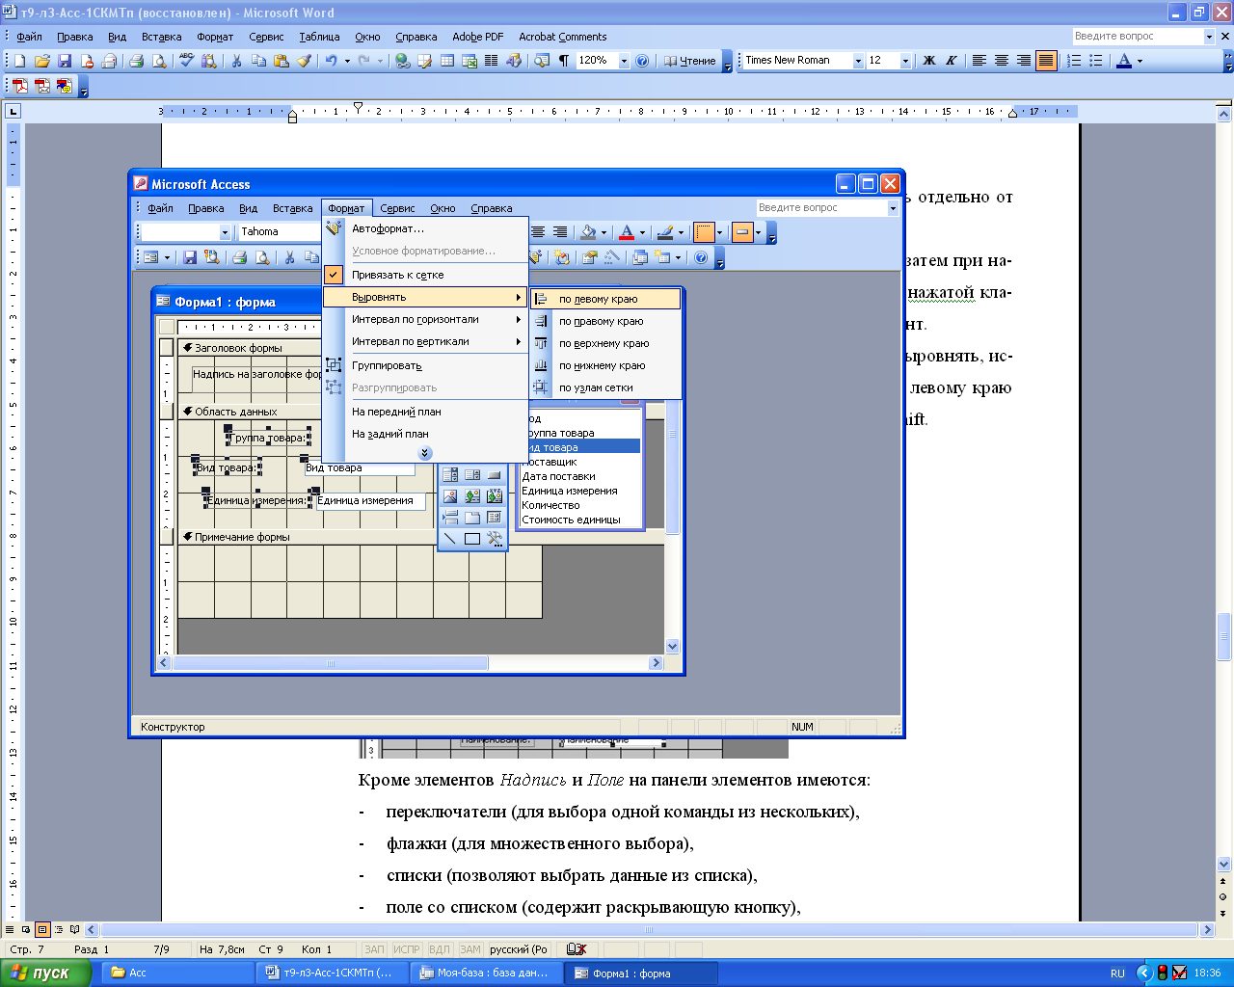Toggle ЗАМ overtype mode

click(470, 949)
